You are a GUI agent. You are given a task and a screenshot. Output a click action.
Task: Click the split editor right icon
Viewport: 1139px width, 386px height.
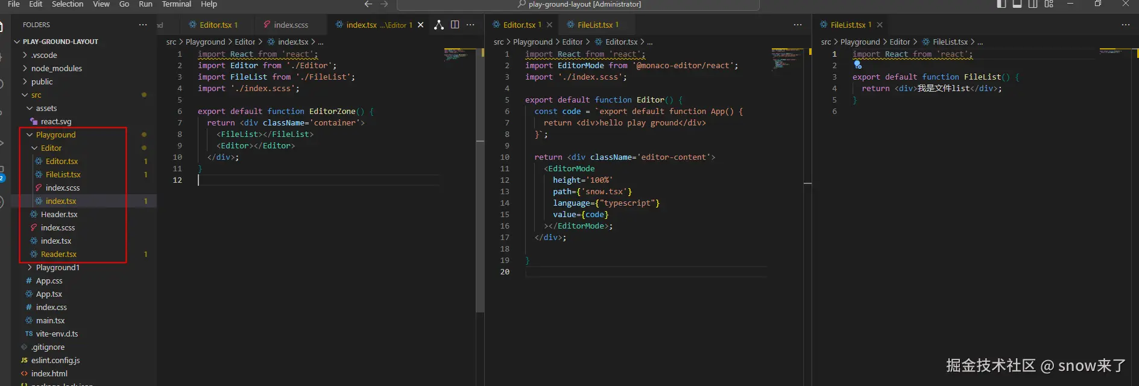tap(455, 25)
